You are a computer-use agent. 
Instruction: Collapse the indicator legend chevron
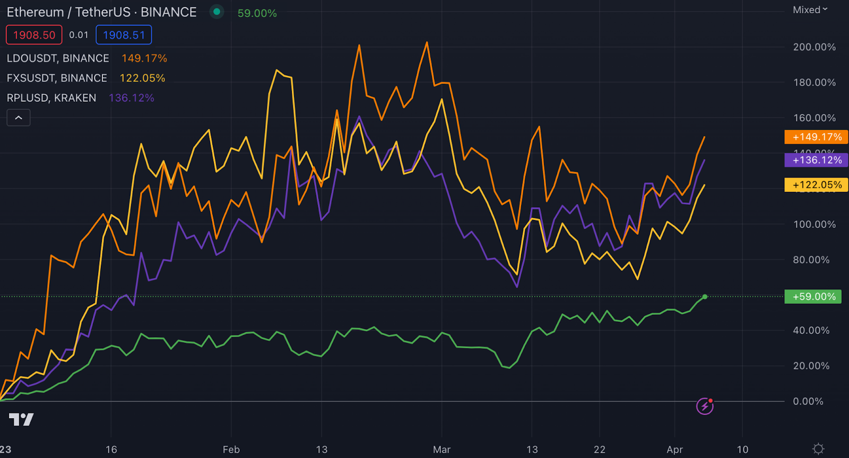(19, 118)
